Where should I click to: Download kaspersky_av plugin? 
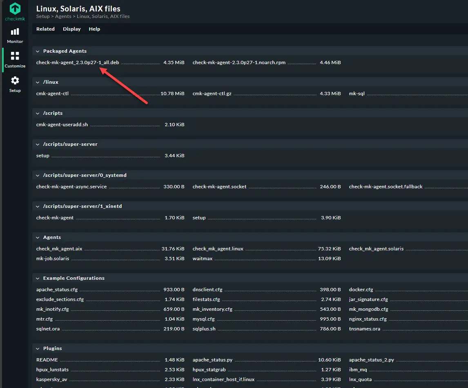51,380
